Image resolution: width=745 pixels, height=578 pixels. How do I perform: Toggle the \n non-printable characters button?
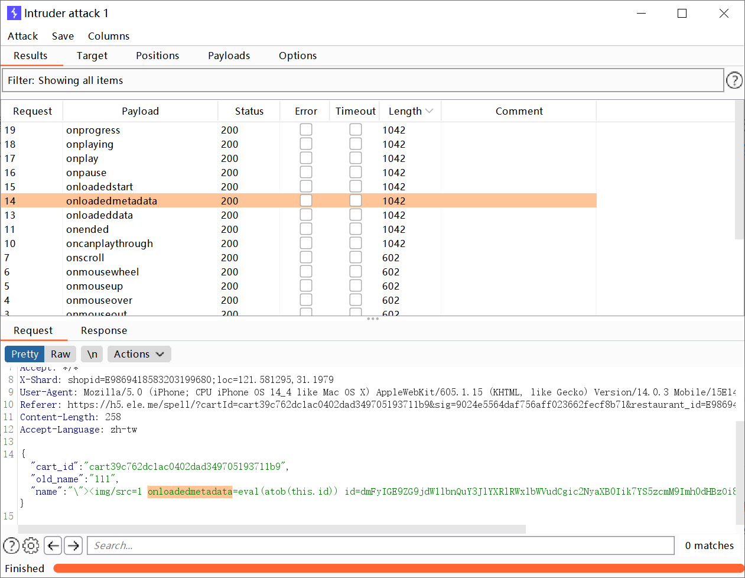[x=92, y=354]
